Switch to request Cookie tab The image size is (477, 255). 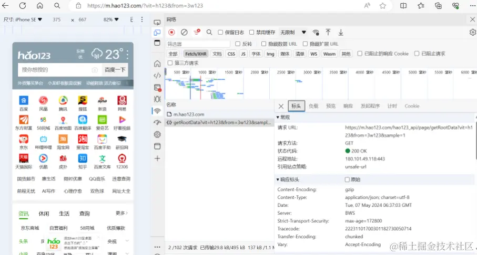tap(412, 106)
